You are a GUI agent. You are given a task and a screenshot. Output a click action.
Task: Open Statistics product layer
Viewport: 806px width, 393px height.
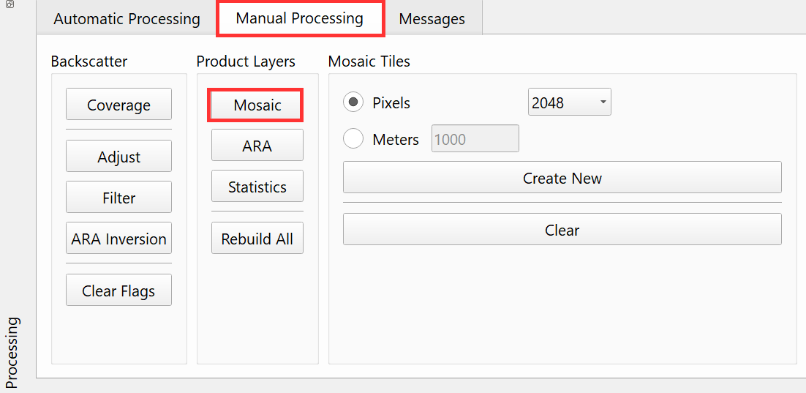(x=257, y=187)
